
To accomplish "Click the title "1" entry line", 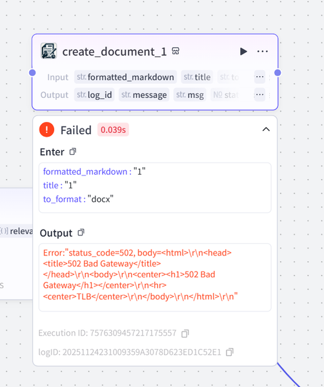I will click(x=60, y=185).
